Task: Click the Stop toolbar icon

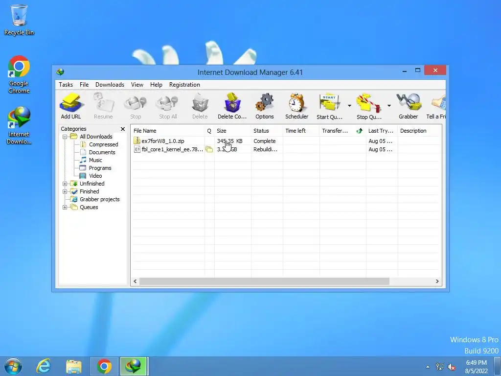Action: coord(136,106)
